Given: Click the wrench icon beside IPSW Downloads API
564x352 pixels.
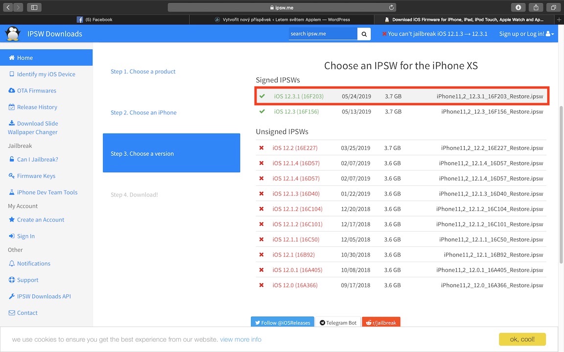Looking at the screenshot, I should pyautogui.click(x=12, y=296).
